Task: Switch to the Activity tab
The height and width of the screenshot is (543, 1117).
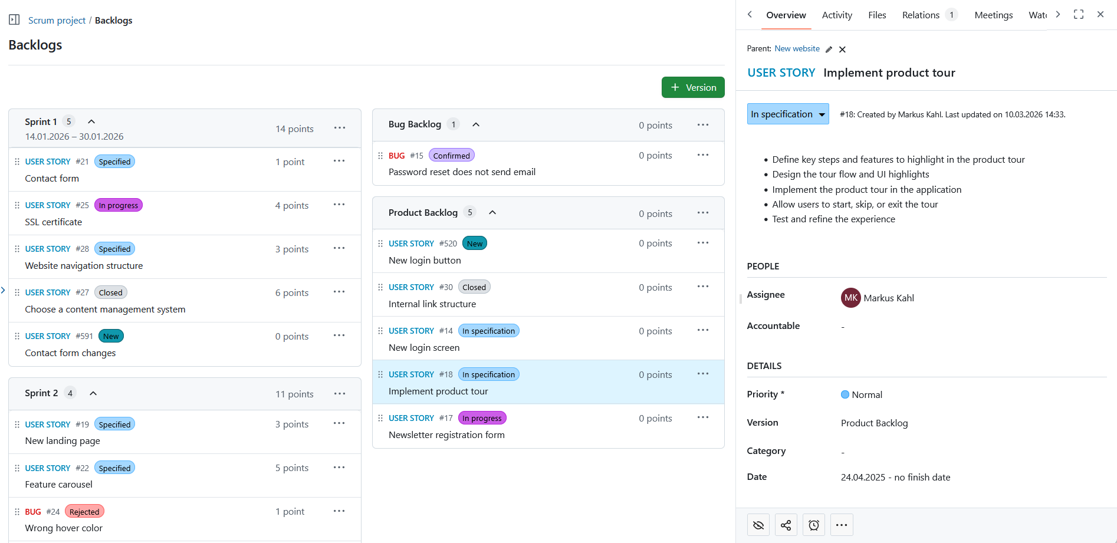Action: tap(836, 15)
